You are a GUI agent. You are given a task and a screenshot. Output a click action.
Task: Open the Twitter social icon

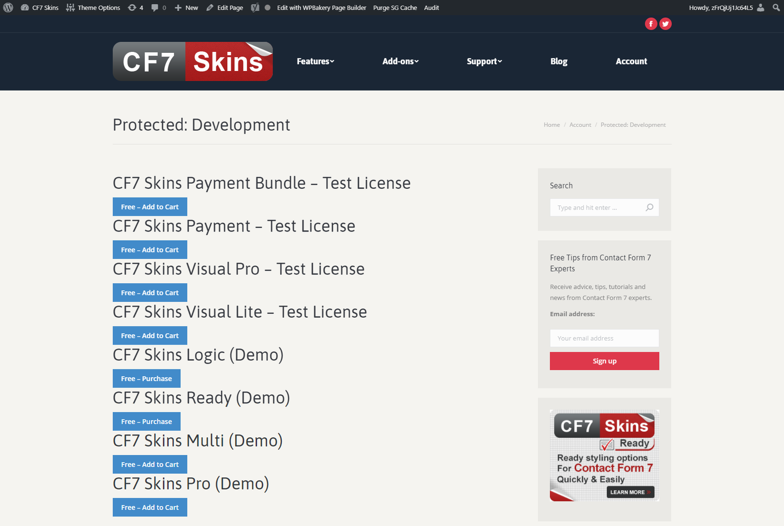point(665,24)
